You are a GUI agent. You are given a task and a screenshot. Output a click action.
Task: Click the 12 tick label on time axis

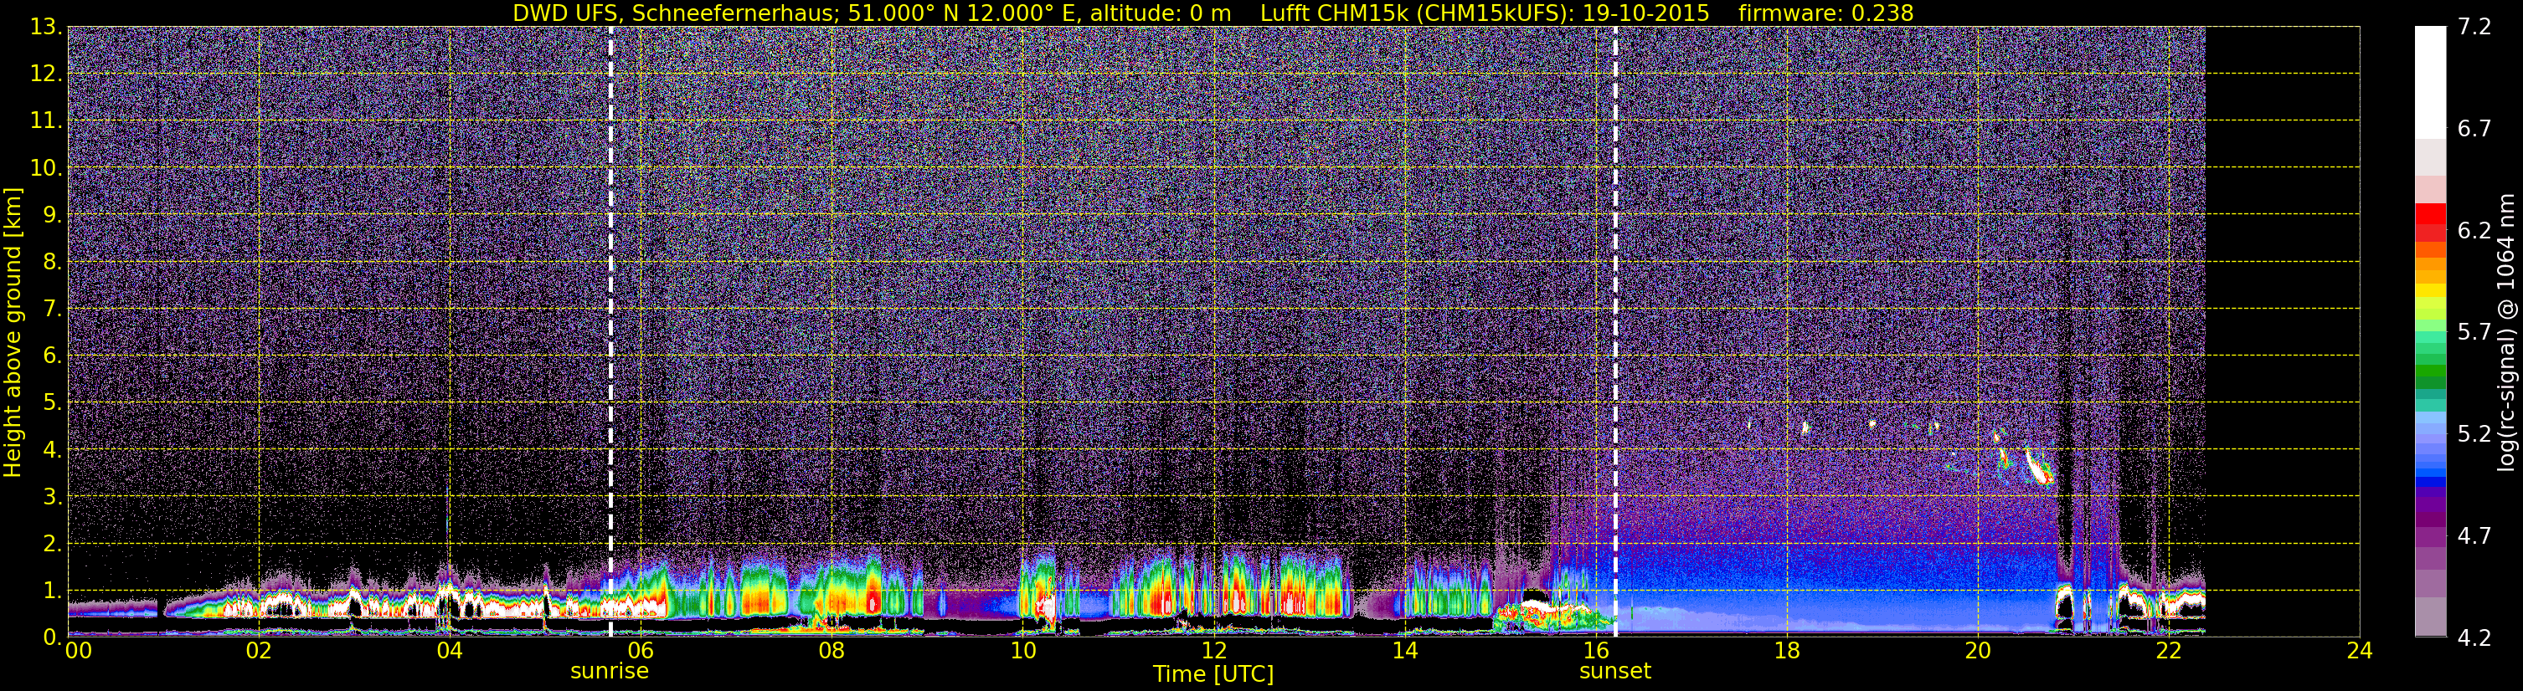1213,652
